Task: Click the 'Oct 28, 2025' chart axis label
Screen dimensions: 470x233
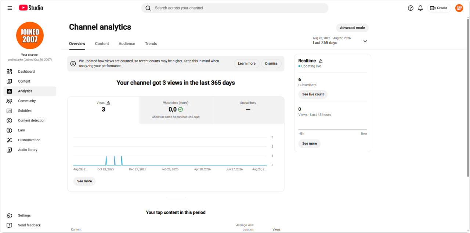Action: (106, 170)
